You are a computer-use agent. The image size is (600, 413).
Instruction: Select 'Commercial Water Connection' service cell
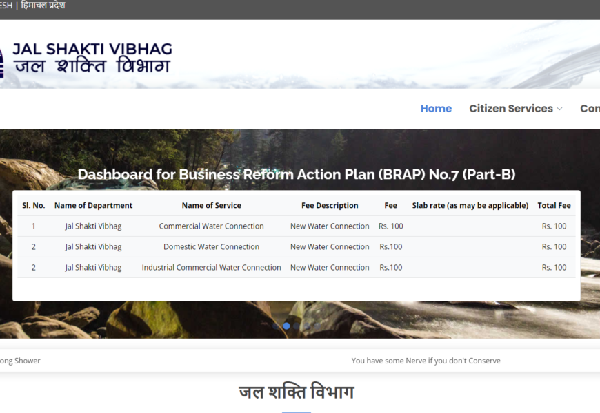point(211,226)
